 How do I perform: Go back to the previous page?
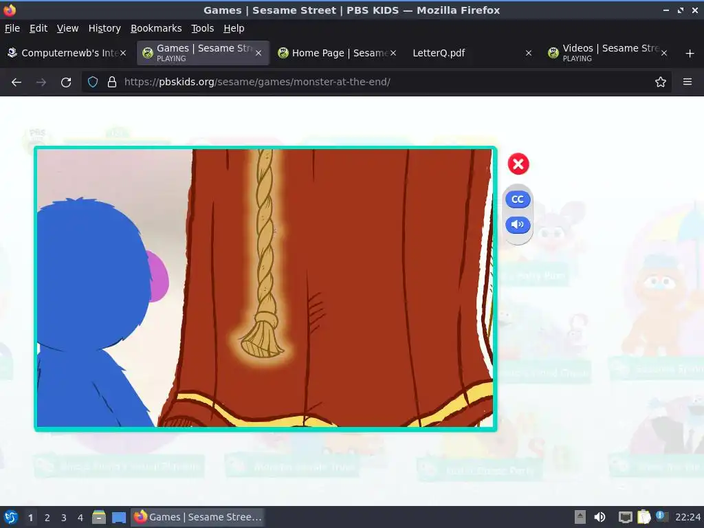click(16, 82)
